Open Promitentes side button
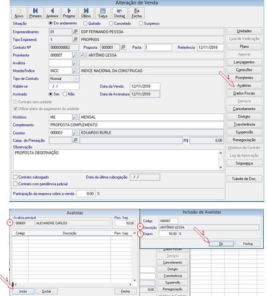 click(x=244, y=77)
